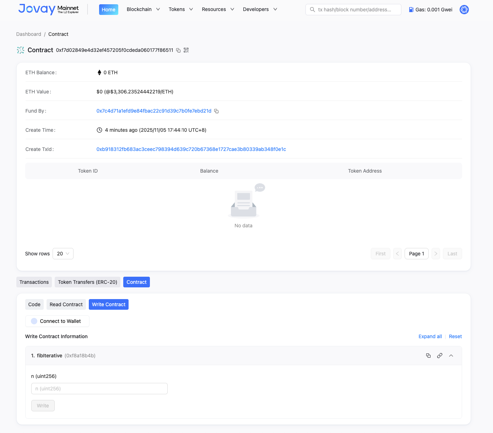Viewport: 493px width, 433px height.
Task: Focus the n (uint256) input field
Action: point(99,389)
